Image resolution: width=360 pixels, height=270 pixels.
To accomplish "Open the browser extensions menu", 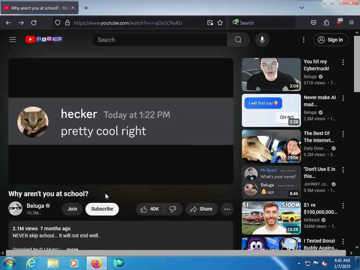I will click(326, 23).
